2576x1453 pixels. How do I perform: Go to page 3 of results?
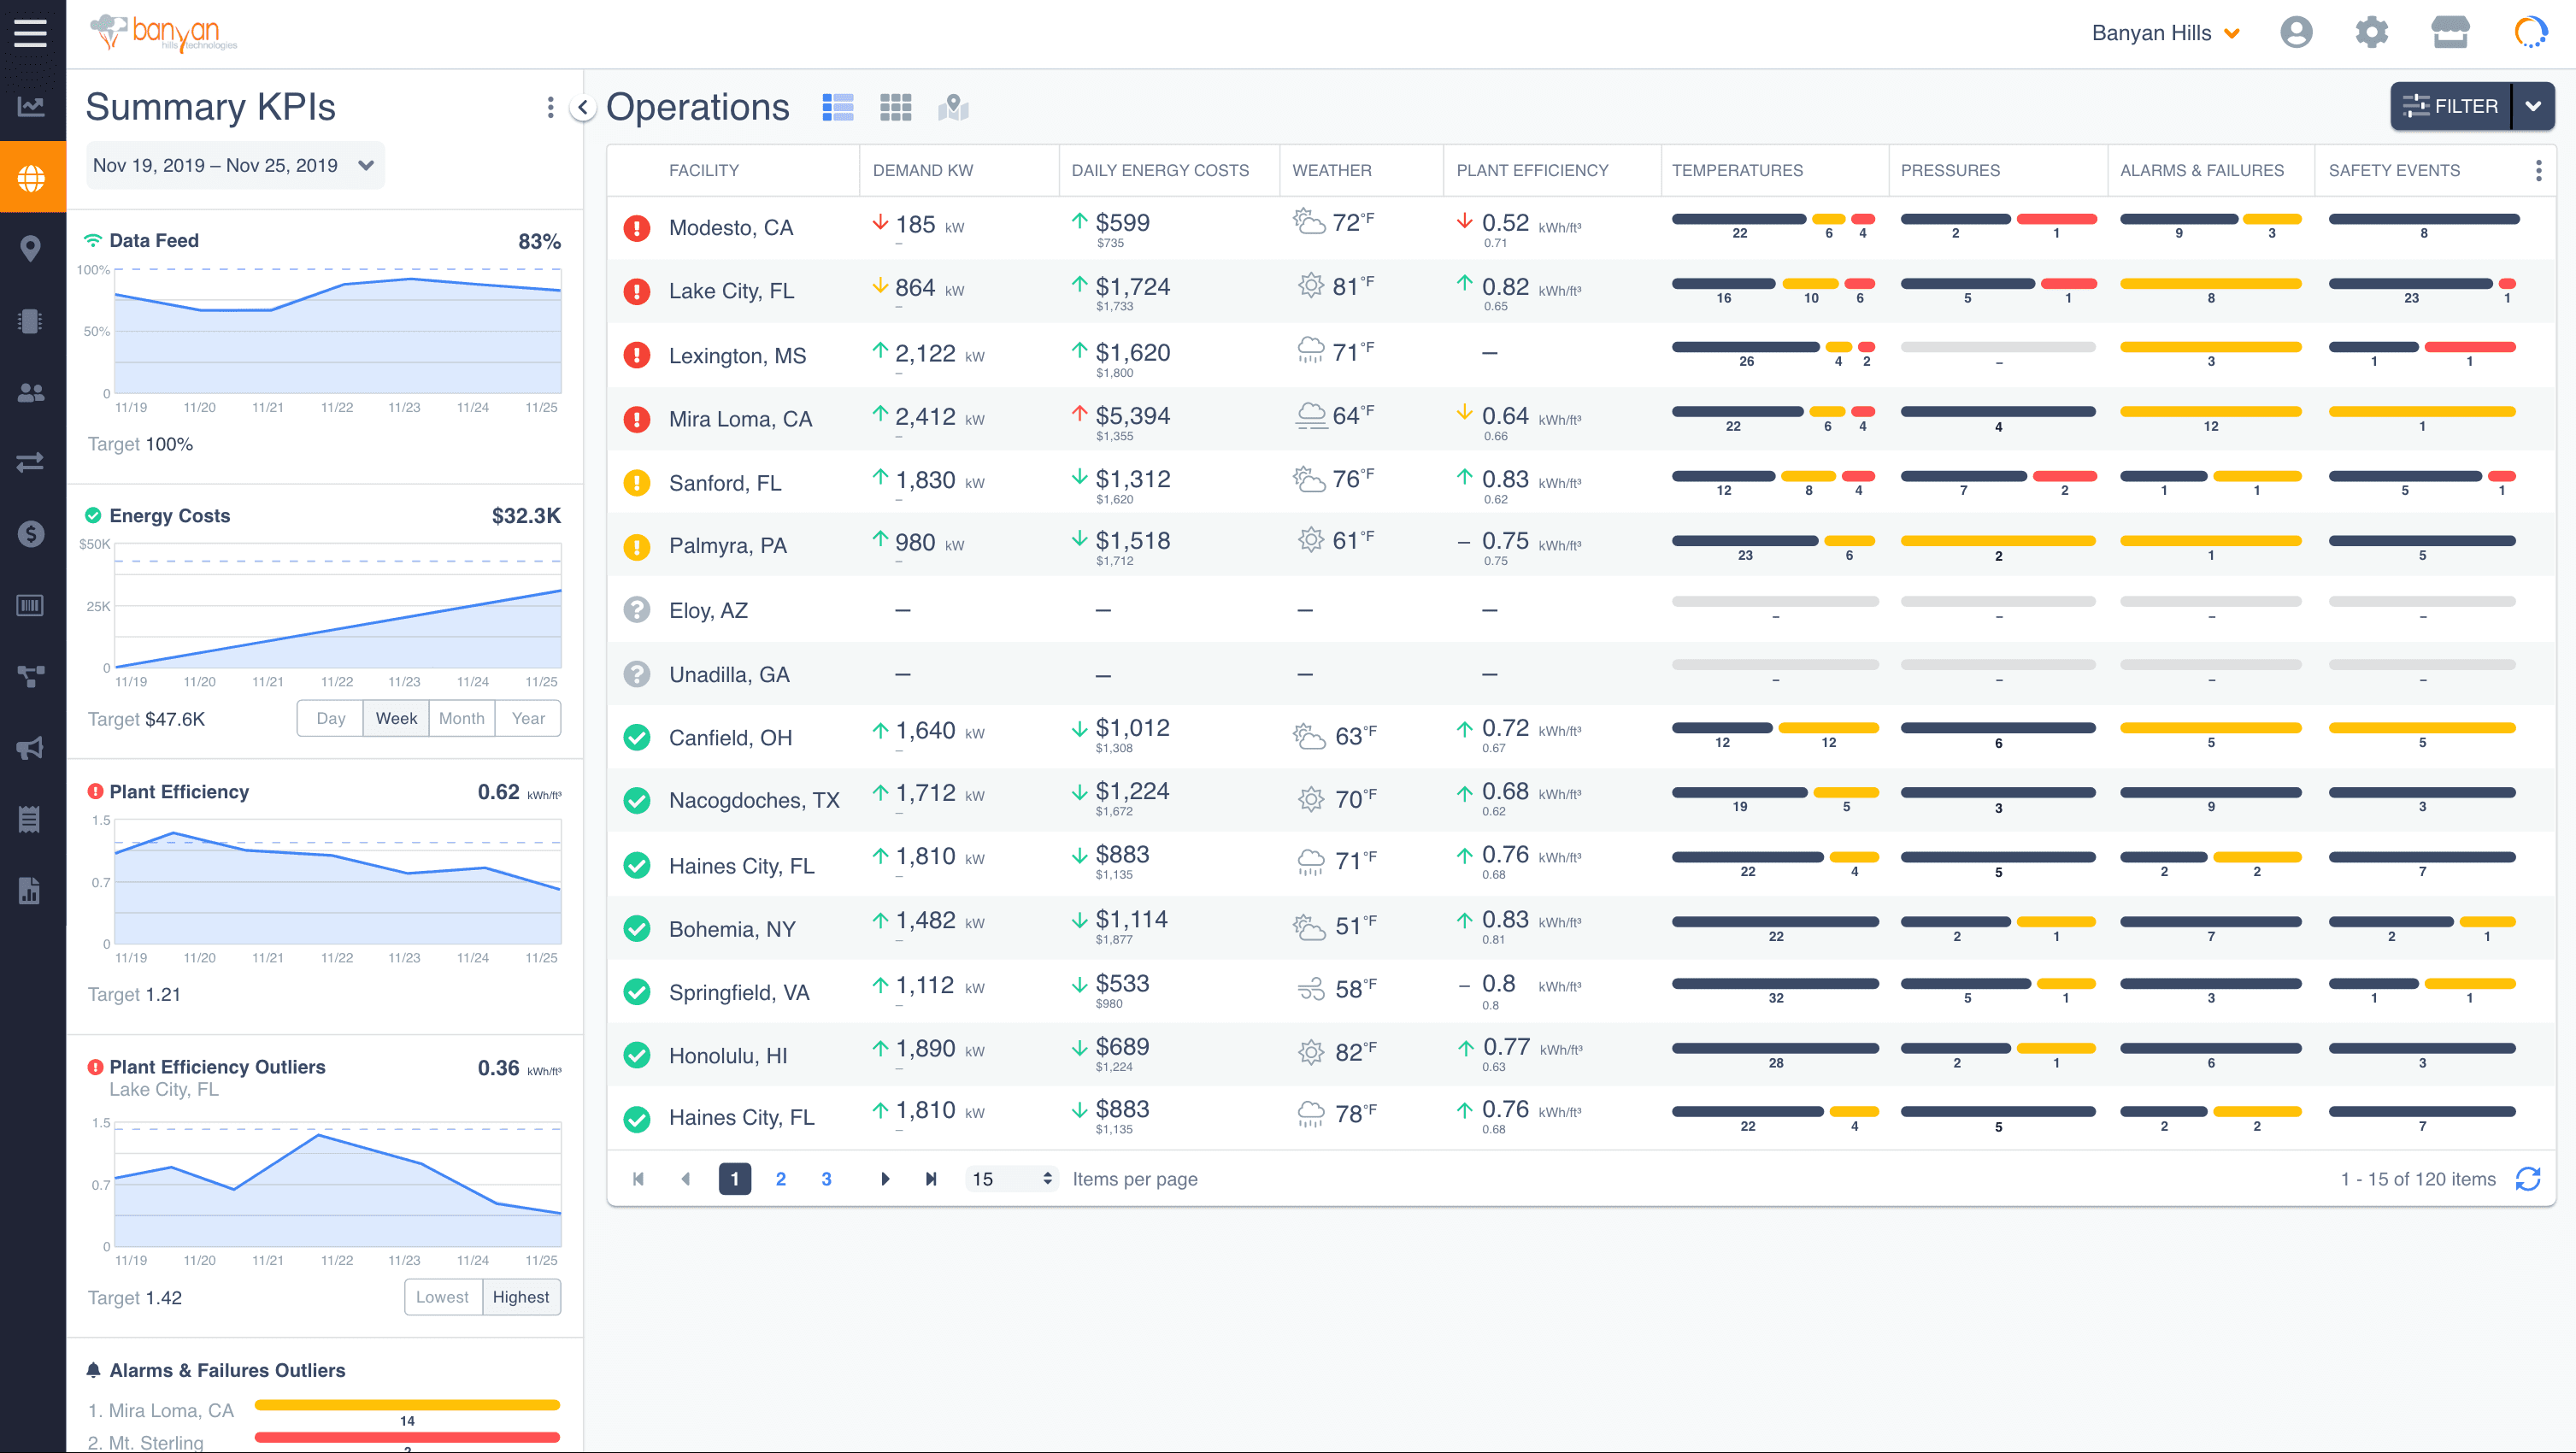(826, 1179)
